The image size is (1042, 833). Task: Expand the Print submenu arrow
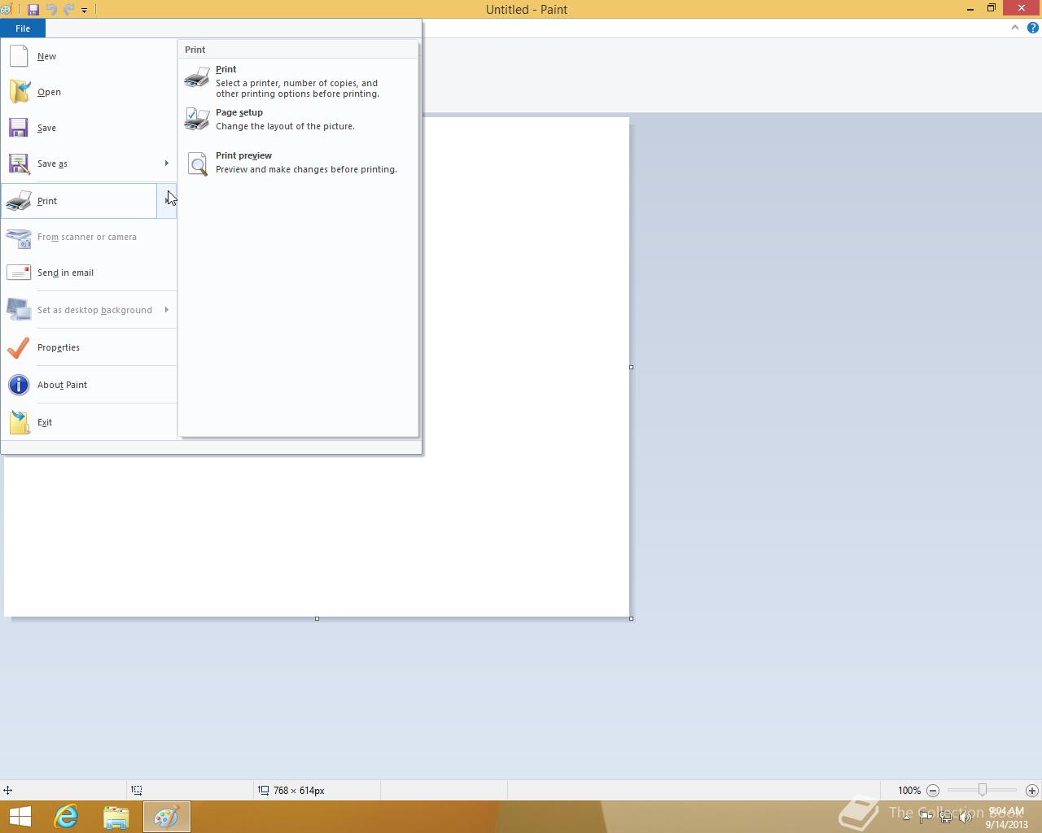click(167, 201)
